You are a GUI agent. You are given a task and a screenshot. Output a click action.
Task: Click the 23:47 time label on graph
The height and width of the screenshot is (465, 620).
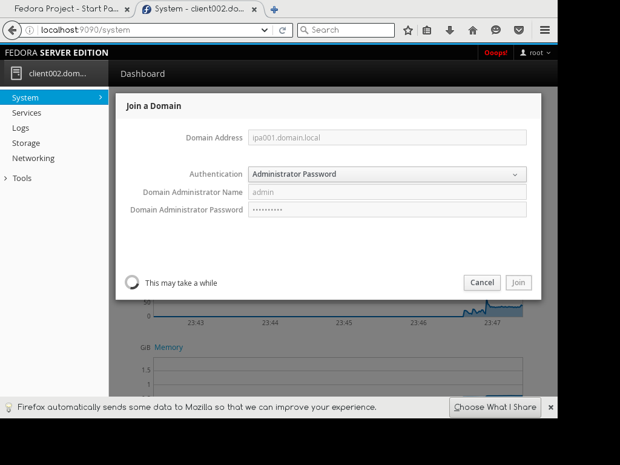coord(492,323)
